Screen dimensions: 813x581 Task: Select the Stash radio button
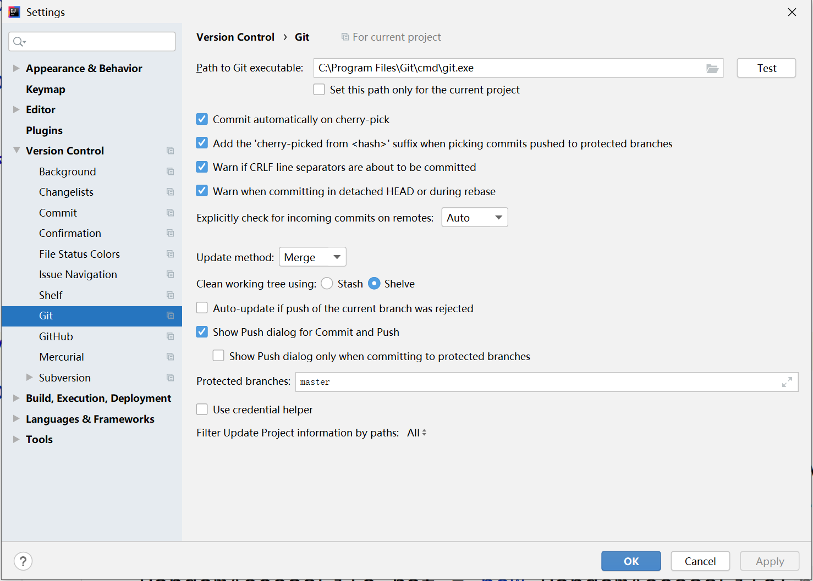click(327, 284)
